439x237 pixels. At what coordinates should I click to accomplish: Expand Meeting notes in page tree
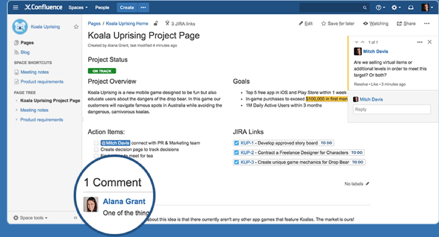pyautogui.click(x=17, y=110)
